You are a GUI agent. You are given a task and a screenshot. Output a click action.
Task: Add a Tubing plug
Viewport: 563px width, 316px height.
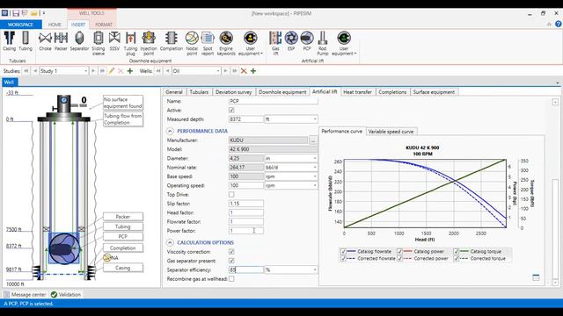(x=130, y=44)
